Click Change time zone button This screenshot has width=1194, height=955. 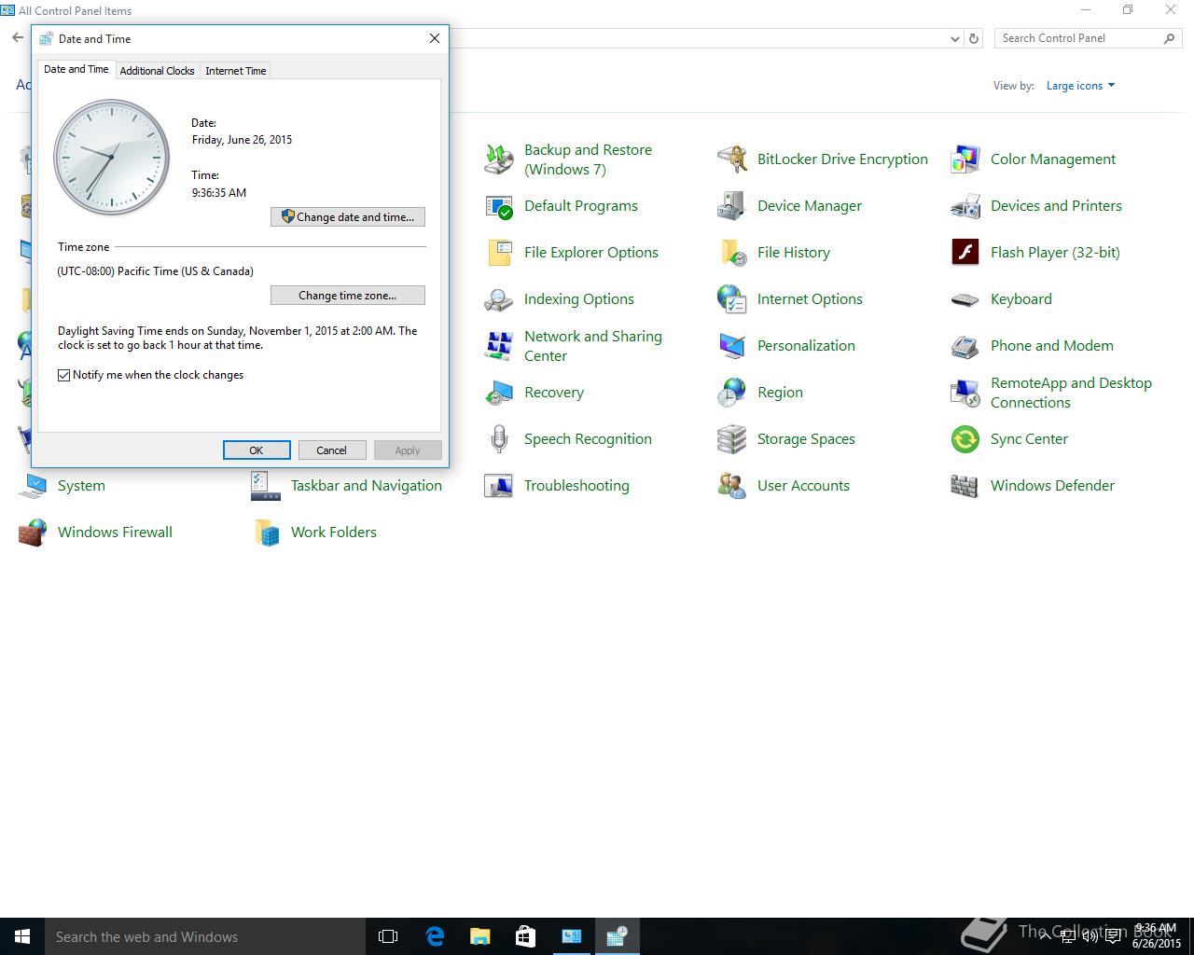coord(348,296)
